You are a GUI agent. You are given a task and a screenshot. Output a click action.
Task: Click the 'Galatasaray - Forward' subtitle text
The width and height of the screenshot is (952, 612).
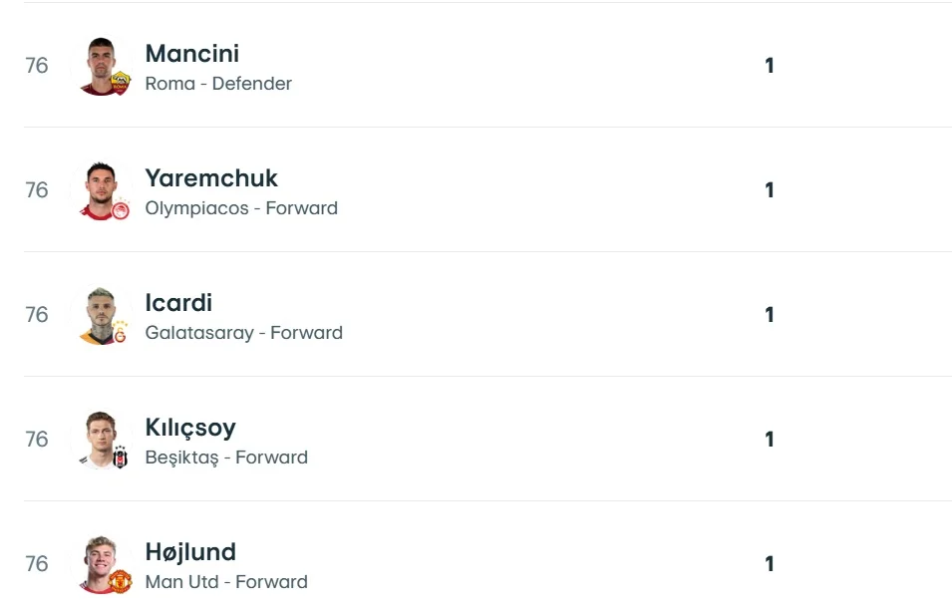(244, 333)
